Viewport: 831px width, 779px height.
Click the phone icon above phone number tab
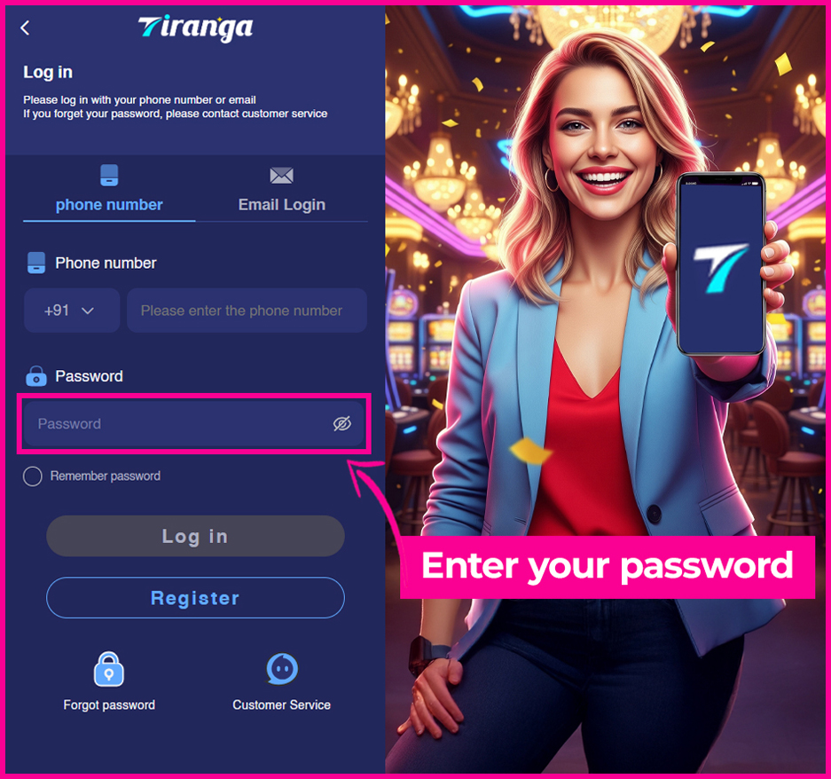[x=109, y=176]
